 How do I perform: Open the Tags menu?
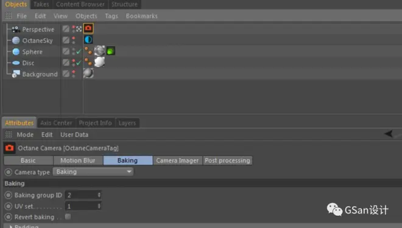[x=111, y=16]
